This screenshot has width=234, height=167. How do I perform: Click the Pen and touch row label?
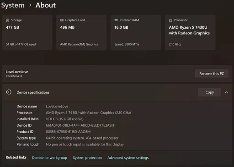click(28, 144)
